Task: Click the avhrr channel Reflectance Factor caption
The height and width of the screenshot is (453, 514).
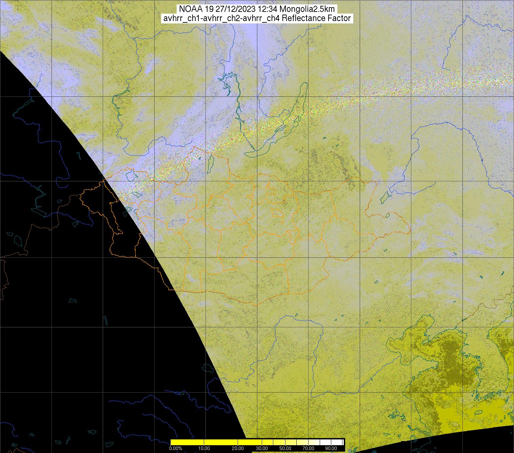Action: (257, 18)
